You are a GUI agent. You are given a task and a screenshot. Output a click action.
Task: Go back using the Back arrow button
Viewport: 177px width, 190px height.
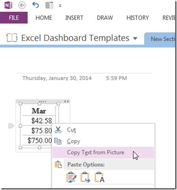tap(22, 5)
